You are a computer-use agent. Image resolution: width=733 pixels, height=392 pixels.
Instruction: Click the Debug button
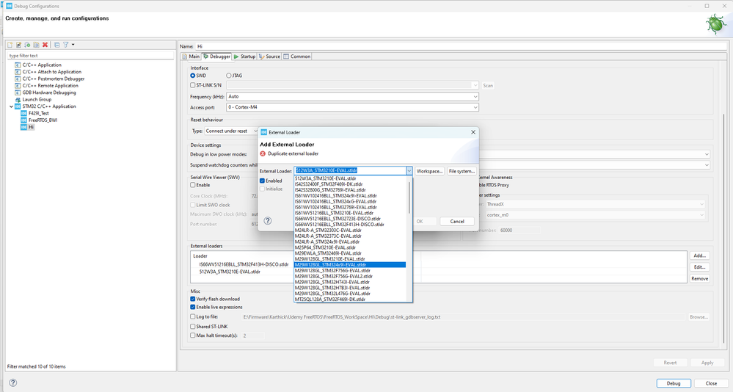coord(674,383)
